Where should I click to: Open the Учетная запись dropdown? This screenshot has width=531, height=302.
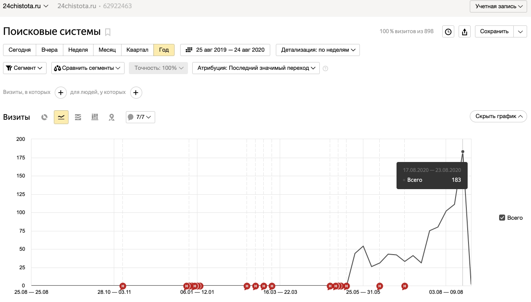pyautogui.click(x=498, y=6)
